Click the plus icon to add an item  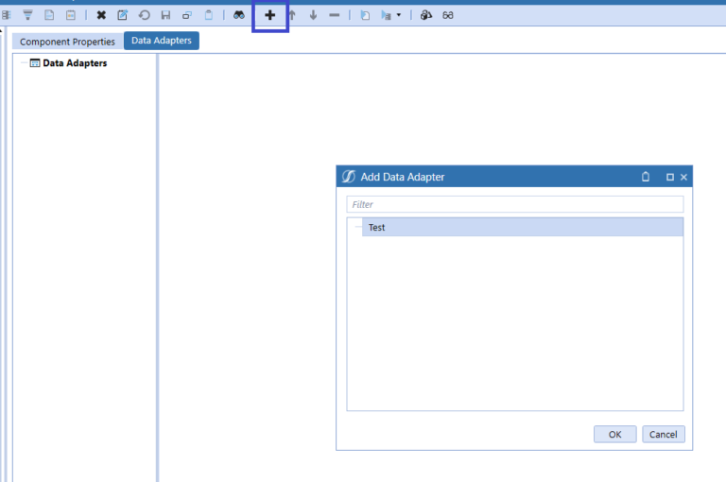pyautogui.click(x=270, y=15)
